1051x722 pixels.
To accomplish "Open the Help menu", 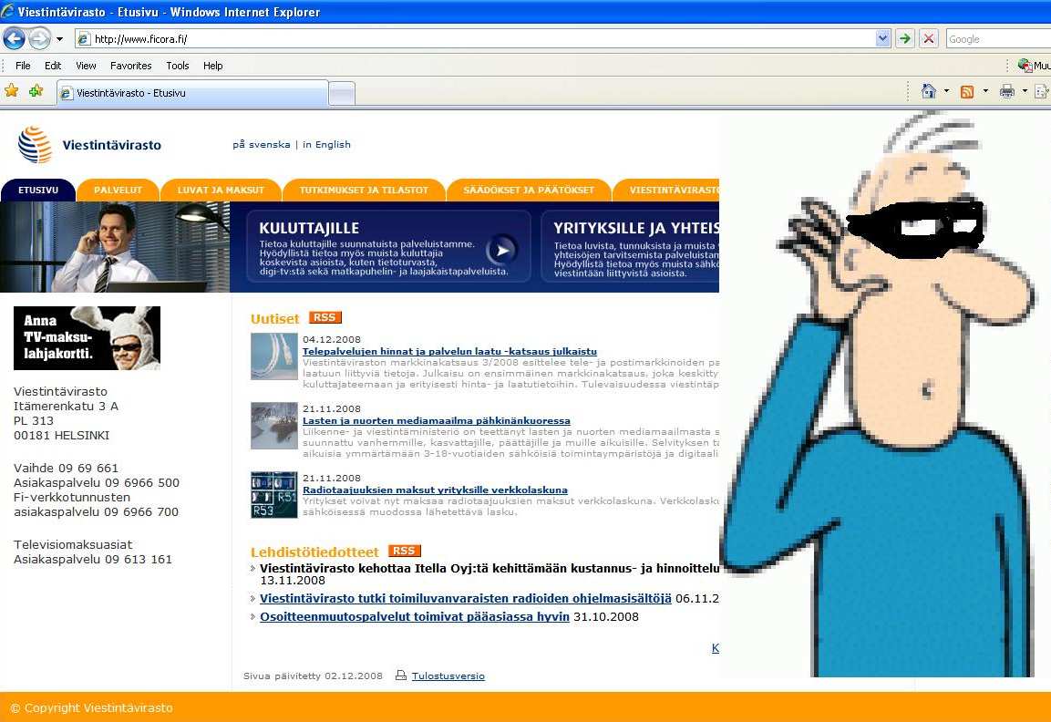I will point(213,66).
